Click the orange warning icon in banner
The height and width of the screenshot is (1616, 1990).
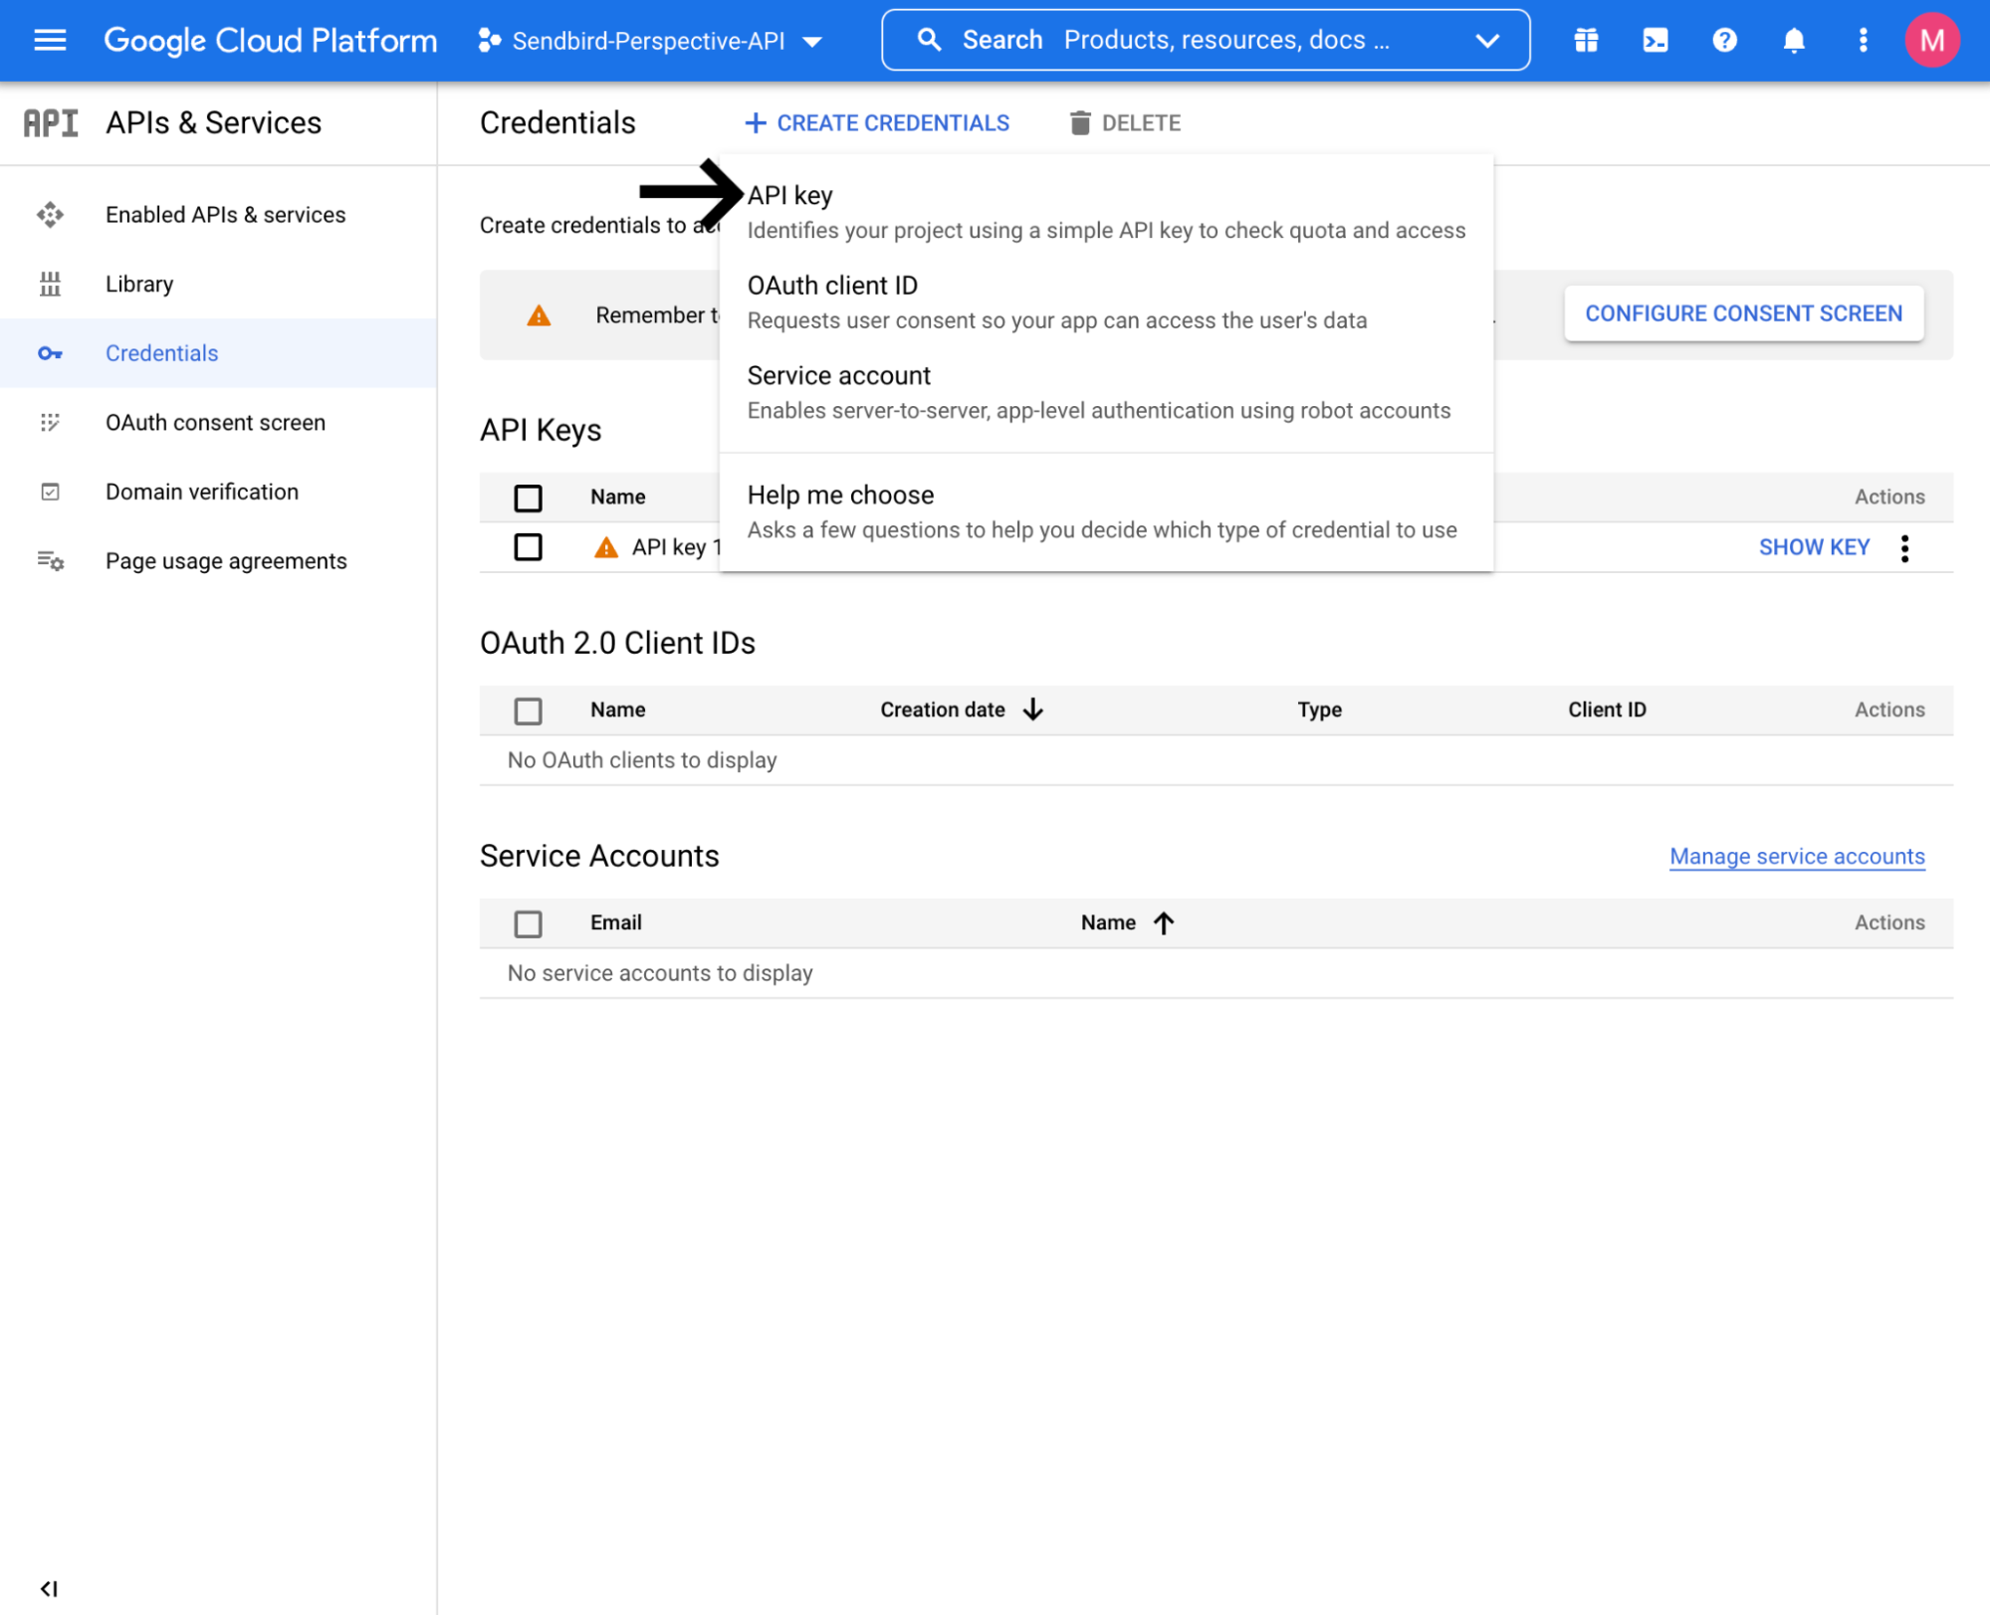[x=539, y=315]
